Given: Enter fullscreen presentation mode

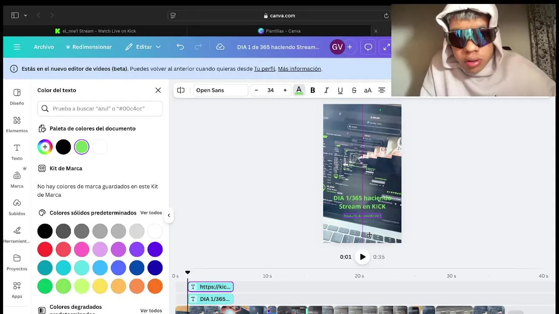Looking at the screenshot, I should [386, 47].
